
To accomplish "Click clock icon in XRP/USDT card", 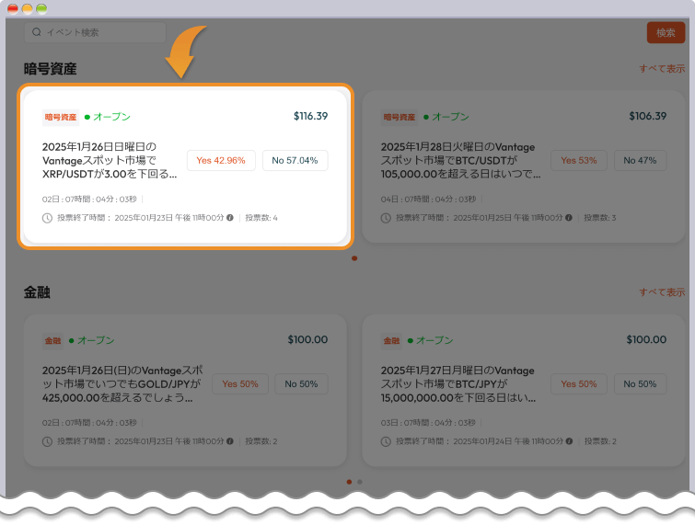I will click(47, 218).
